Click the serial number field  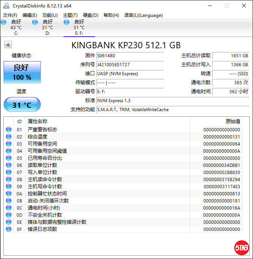tap(130, 65)
